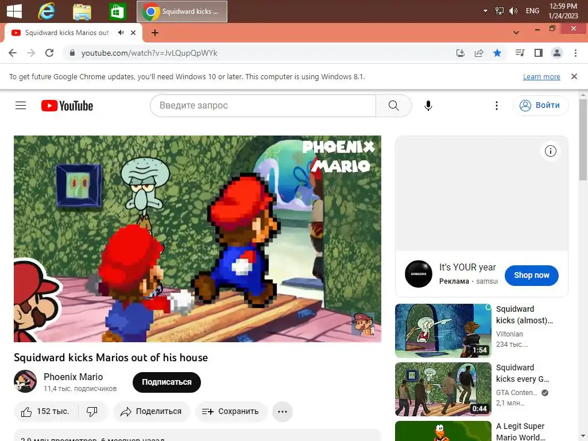The image size is (588, 441).
Task: Launch Internet Explorer from taskbar
Action: pyautogui.click(x=47, y=11)
